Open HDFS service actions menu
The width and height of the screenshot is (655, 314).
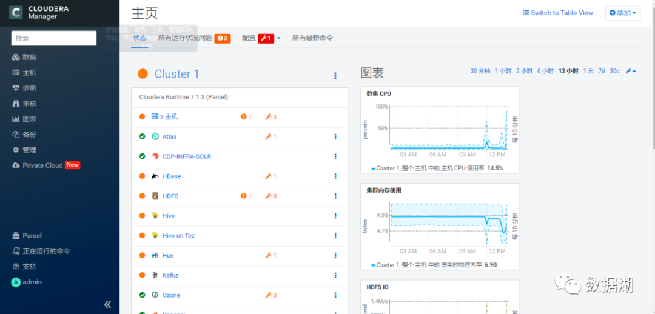[335, 196]
